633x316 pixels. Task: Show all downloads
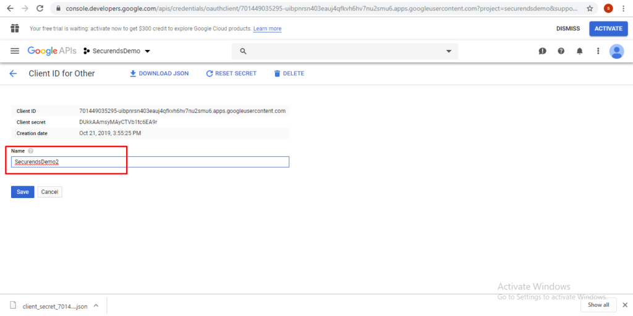(x=598, y=305)
